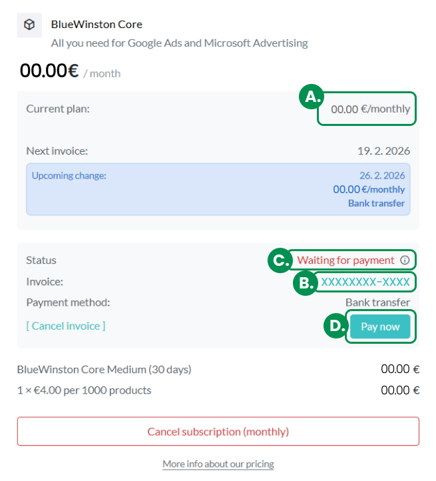The image size is (436, 481).
Task: Click the red Waiting for payment status
Action: tap(345, 260)
